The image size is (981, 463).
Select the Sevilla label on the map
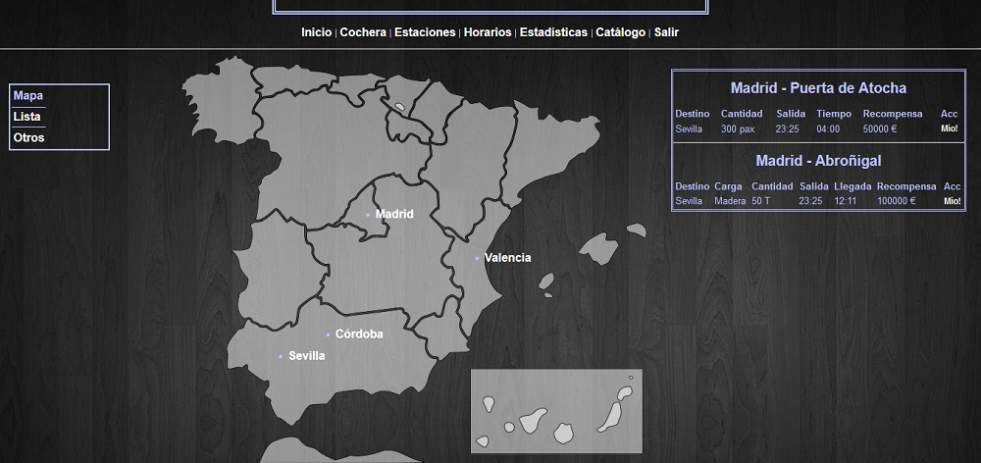306,356
